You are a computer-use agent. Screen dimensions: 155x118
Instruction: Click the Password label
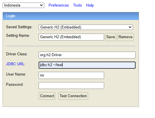pyautogui.click(x=15, y=85)
